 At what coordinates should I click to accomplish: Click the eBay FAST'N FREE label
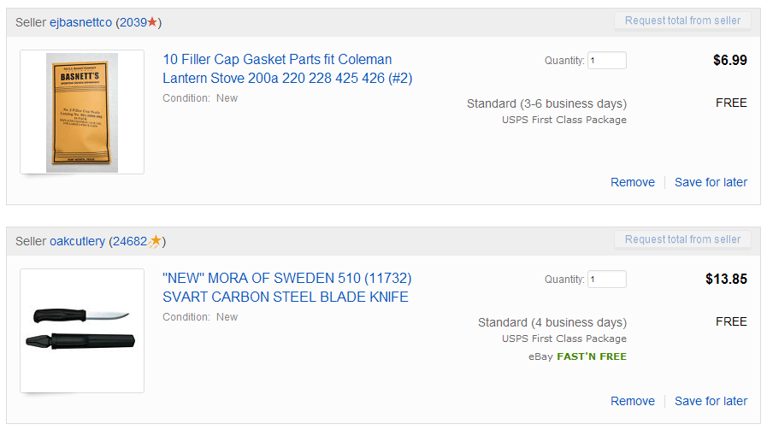click(578, 356)
